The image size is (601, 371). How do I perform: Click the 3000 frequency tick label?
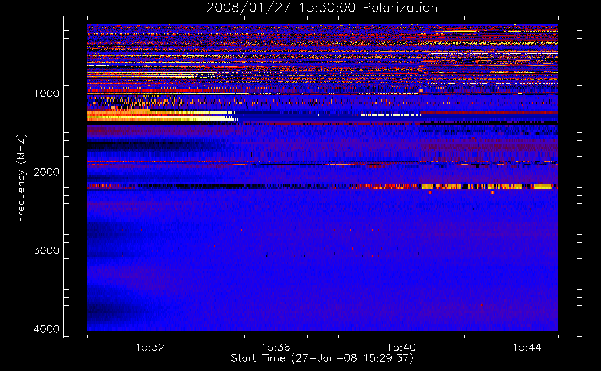coord(47,250)
